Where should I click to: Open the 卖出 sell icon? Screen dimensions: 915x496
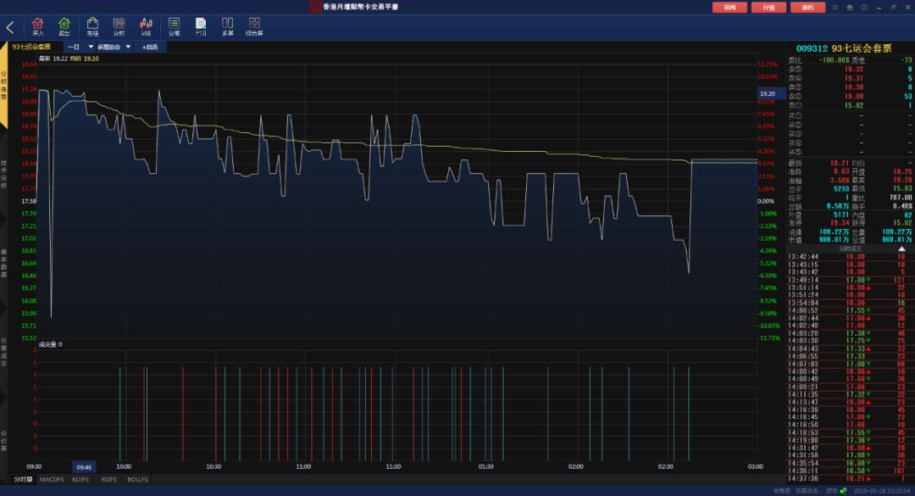[64, 26]
